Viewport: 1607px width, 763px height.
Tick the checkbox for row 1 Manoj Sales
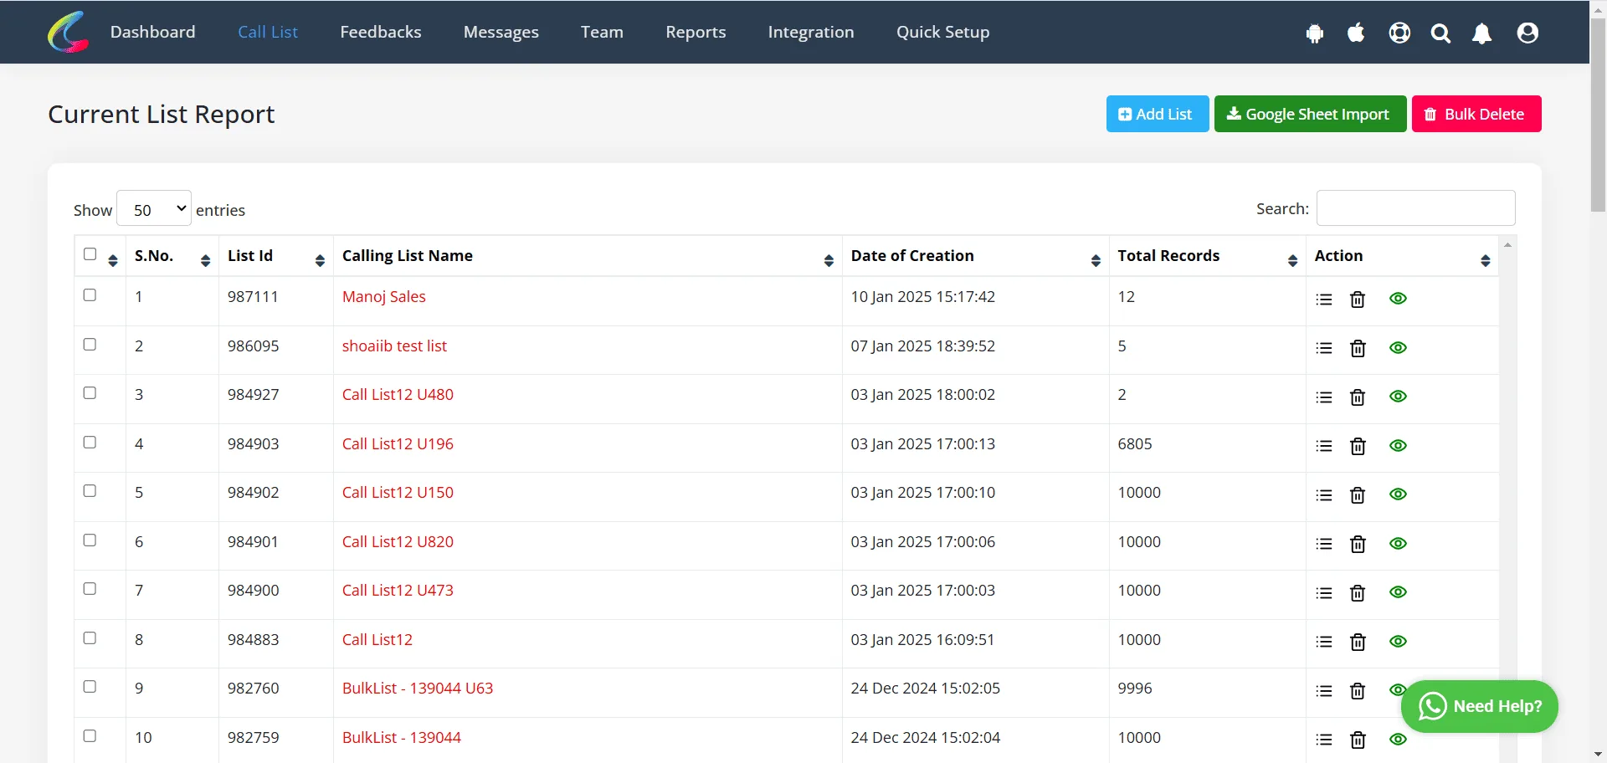[x=90, y=295]
